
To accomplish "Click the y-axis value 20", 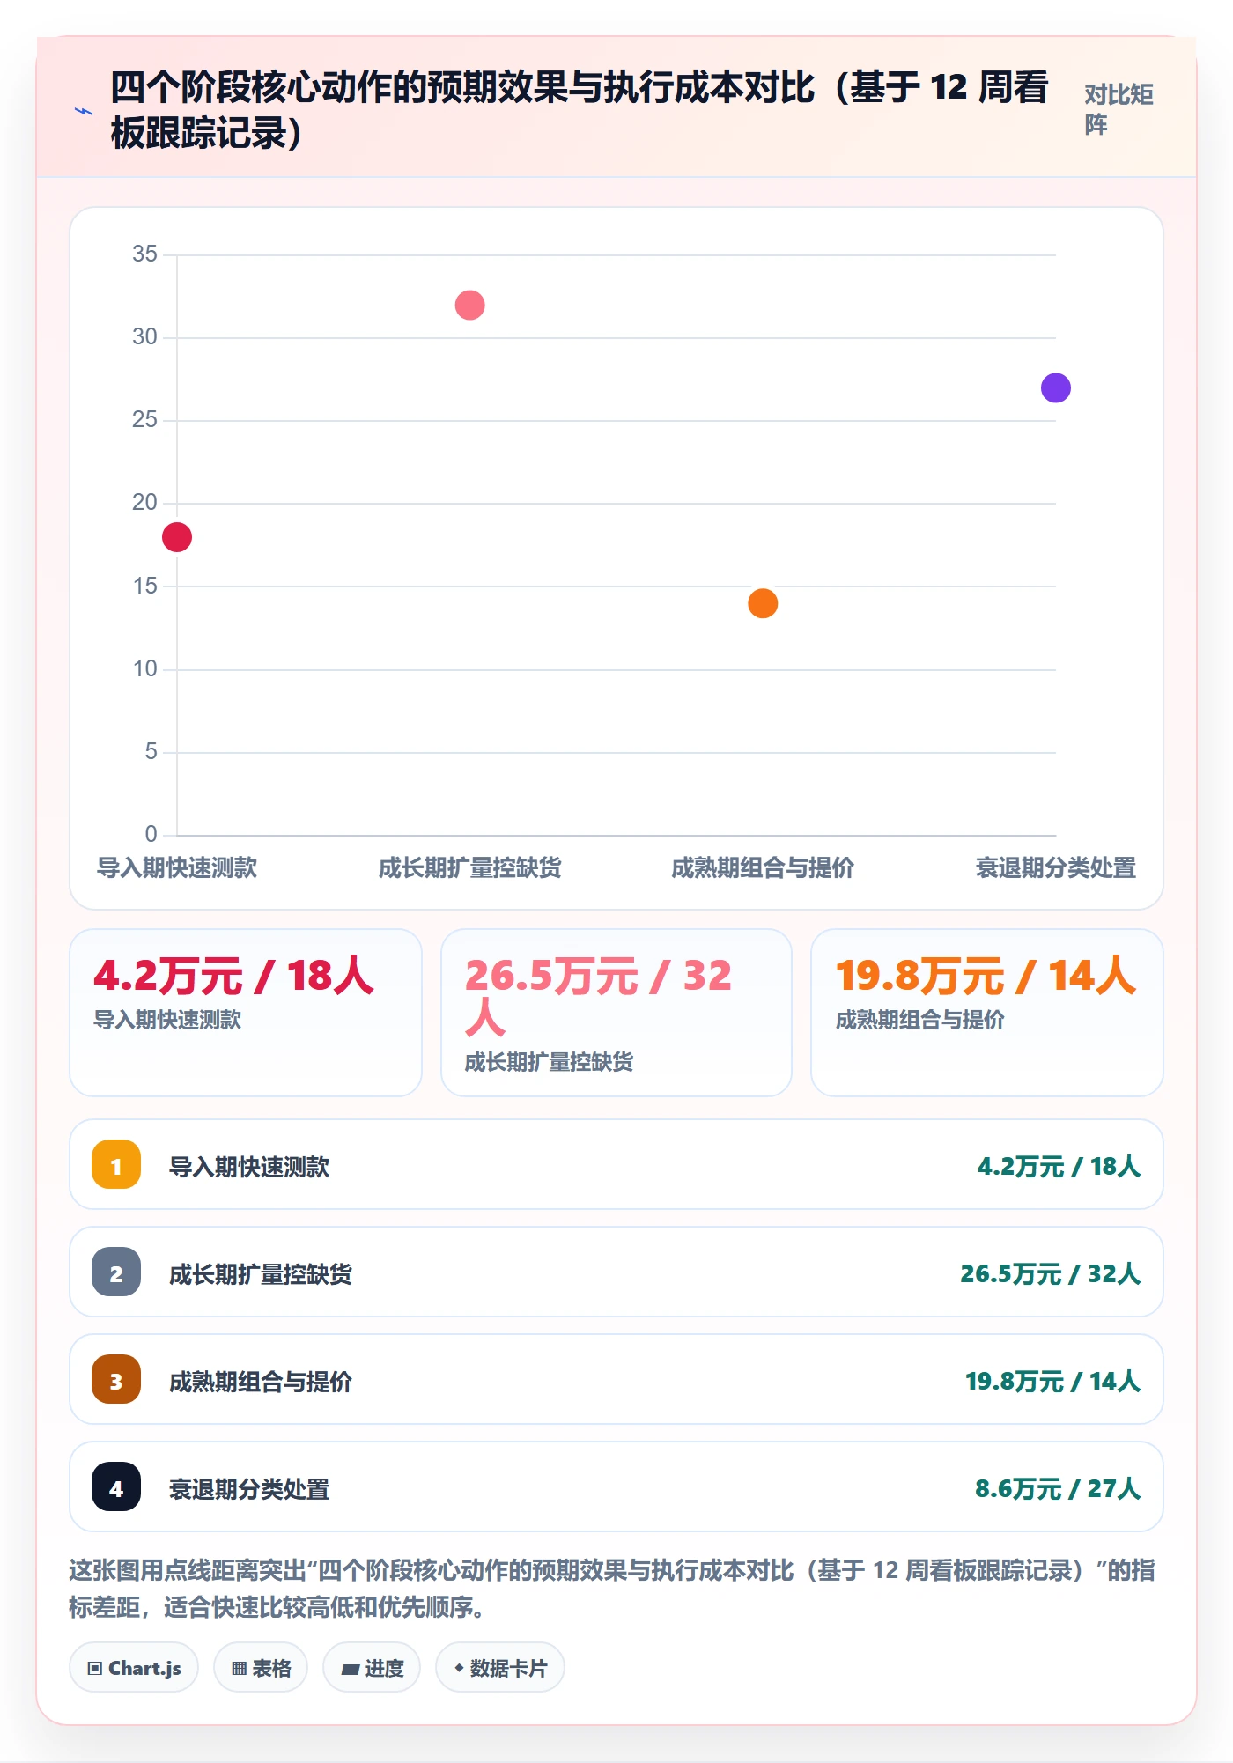I will click(x=144, y=503).
